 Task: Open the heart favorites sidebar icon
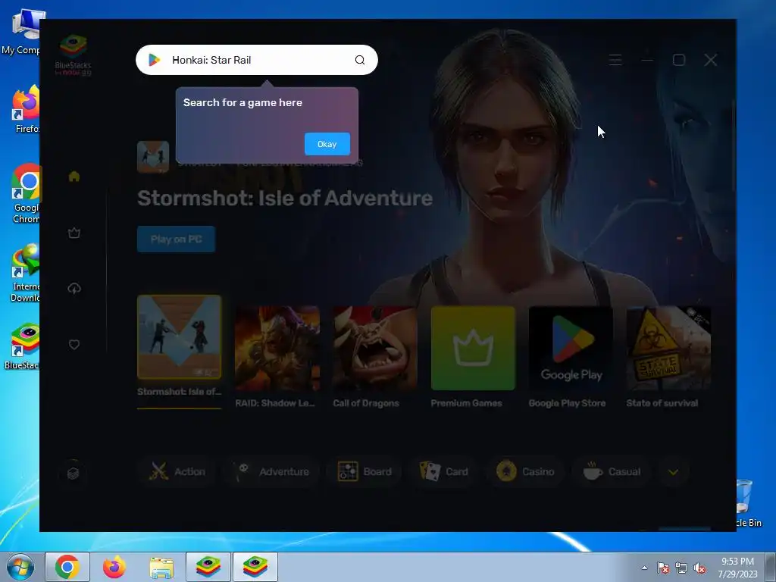coord(74,345)
